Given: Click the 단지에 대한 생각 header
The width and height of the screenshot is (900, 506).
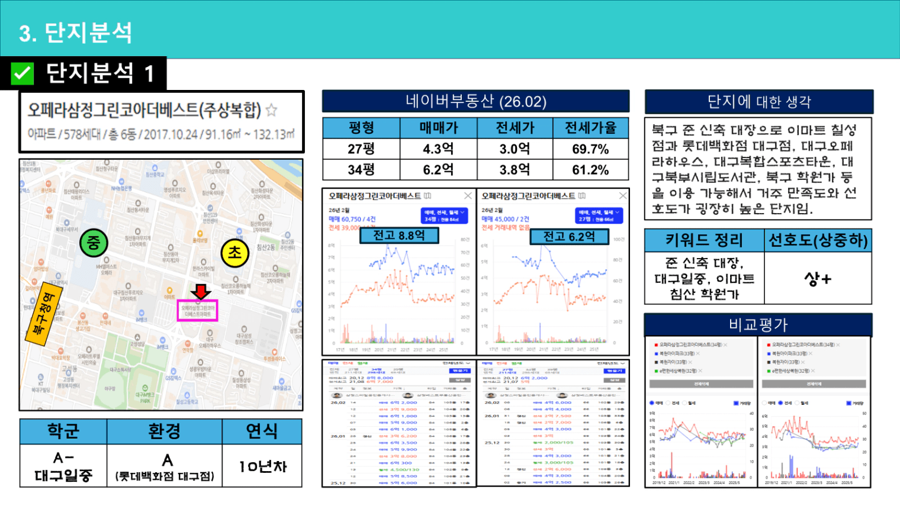Looking at the screenshot, I should coord(759,102).
